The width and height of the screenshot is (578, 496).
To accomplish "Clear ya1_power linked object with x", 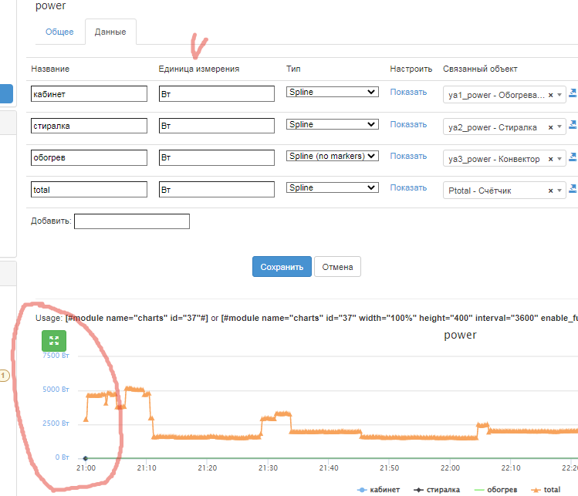I will point(550,95).
